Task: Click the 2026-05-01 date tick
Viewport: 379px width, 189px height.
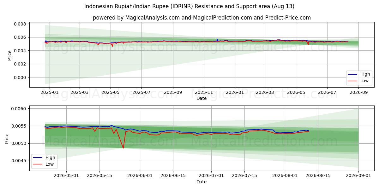Action: (66, 176)
